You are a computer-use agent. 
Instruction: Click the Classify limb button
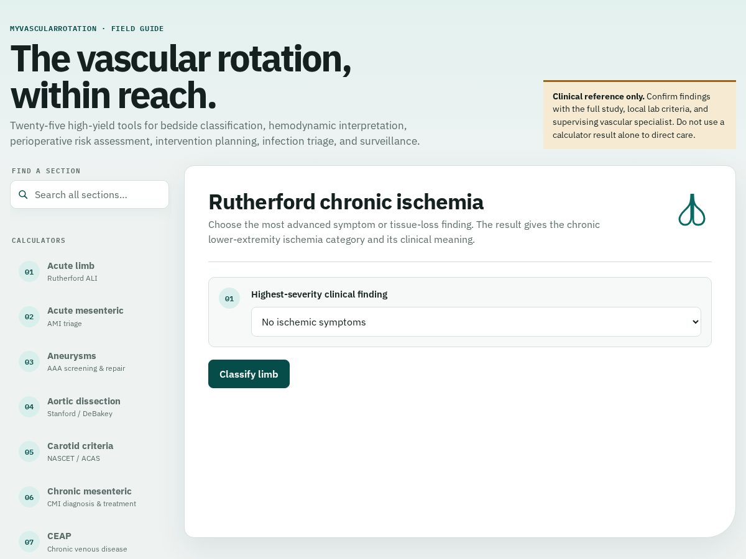249,374
